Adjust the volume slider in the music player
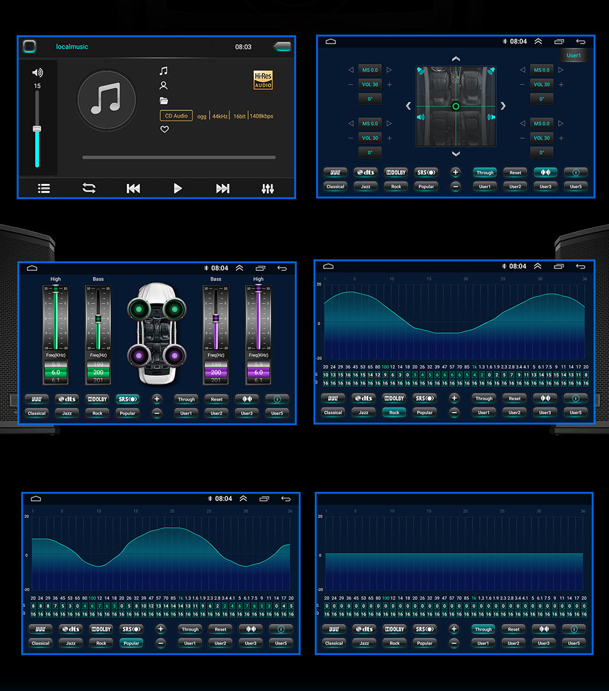The width and height of the screenshot is (609, 691). (x=37, y=129)
